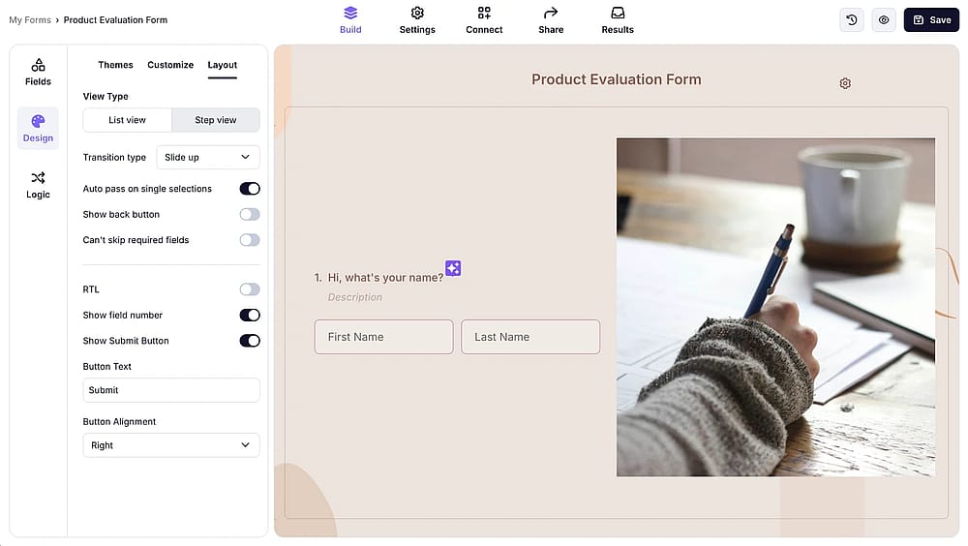Click the First Name input field
Image resolution: width=968 pixels, height=546 pixels.
coord(383,337)
